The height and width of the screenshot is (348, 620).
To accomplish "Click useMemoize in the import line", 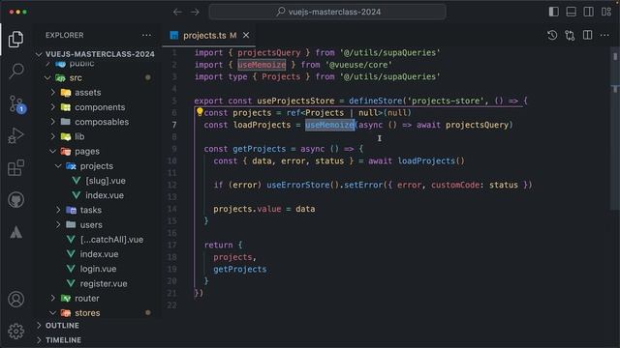I will pyautogui.click(x=262, y=65).
